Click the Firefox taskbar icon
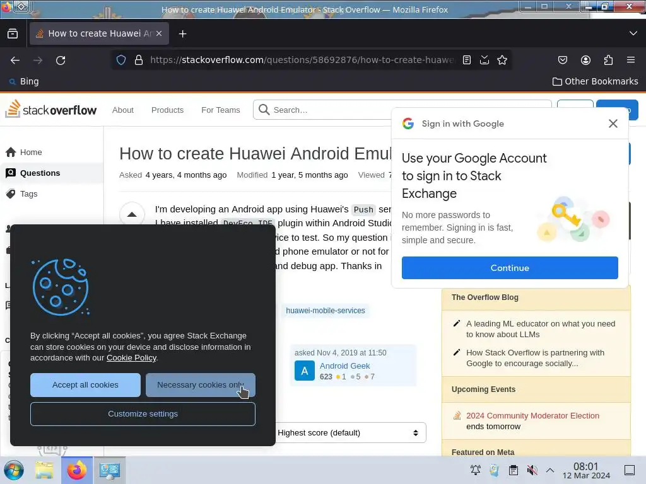The width and height of the screenshot is (646, 484). [77, 470]
